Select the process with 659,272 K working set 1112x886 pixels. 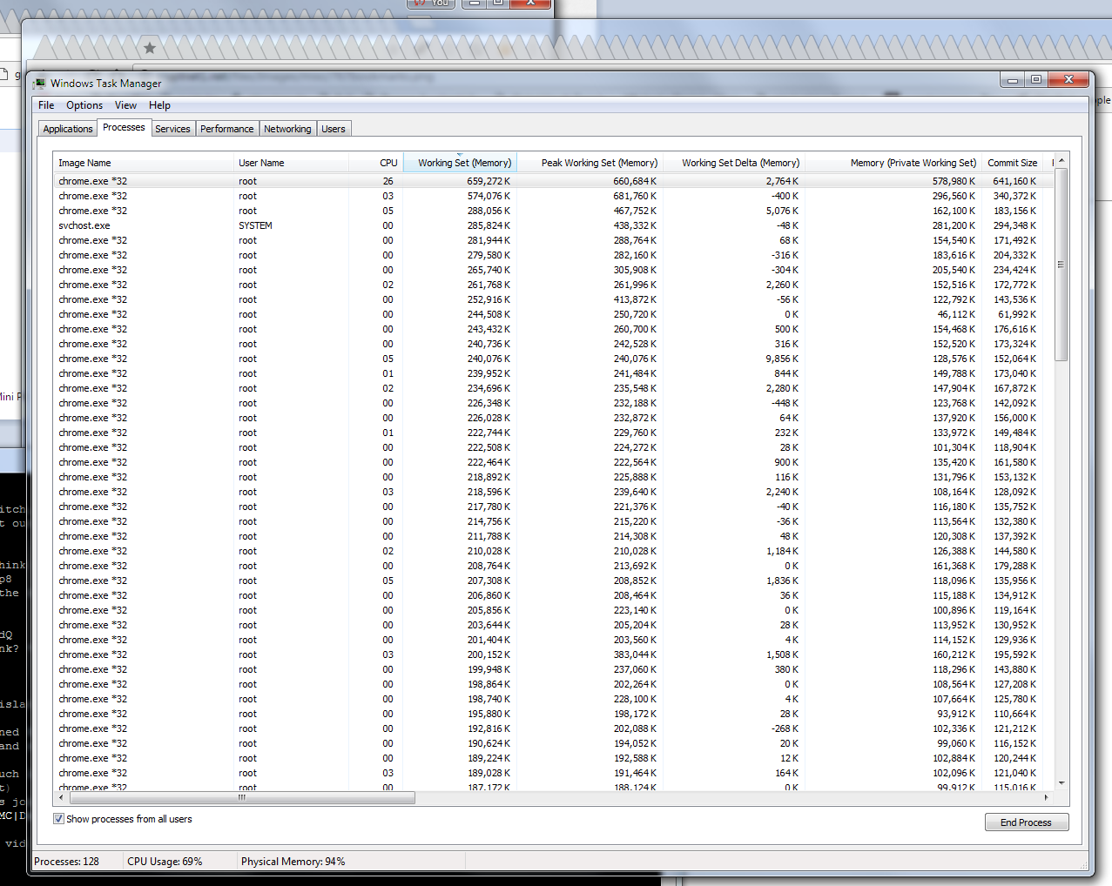pyautogui.click(x=553, y=181)
